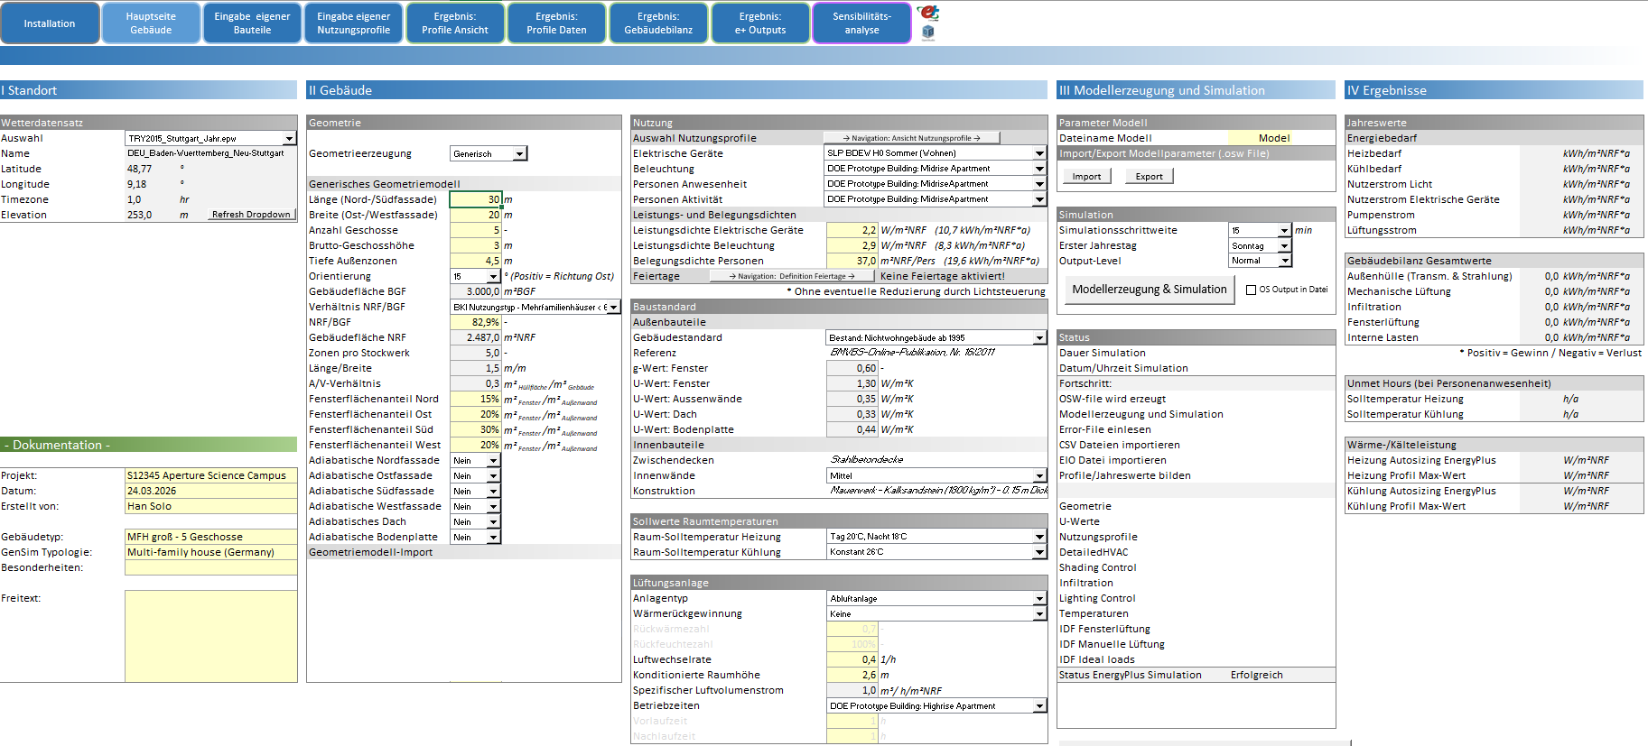Select the Gebäudetyp field
The width and height of the screenshot is (1648, 746).
point(211,537)
